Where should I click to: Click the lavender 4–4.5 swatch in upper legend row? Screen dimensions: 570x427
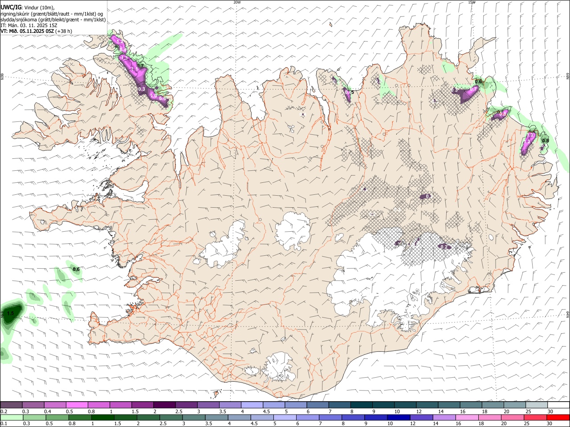click(x=252, y=405)
